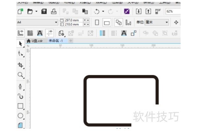
Task: Click the blue lines text-align icon
Action: click(x=102, y=33)
